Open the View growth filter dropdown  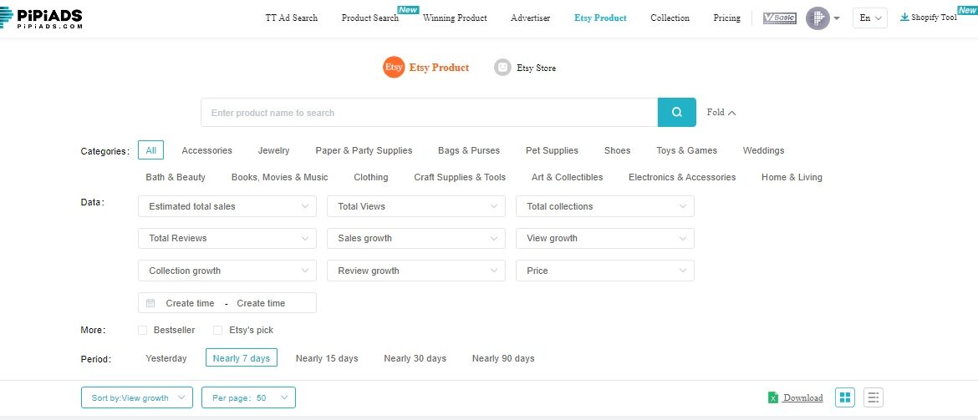[x=605, y=238]
